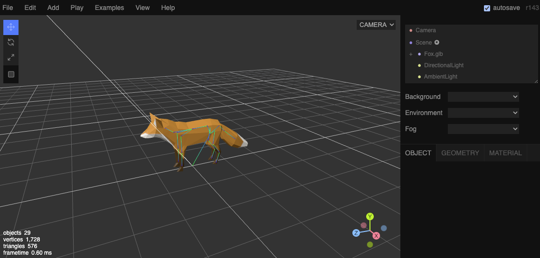
Task: Click the red X axis gizmo handle
Action: point(376,236)
